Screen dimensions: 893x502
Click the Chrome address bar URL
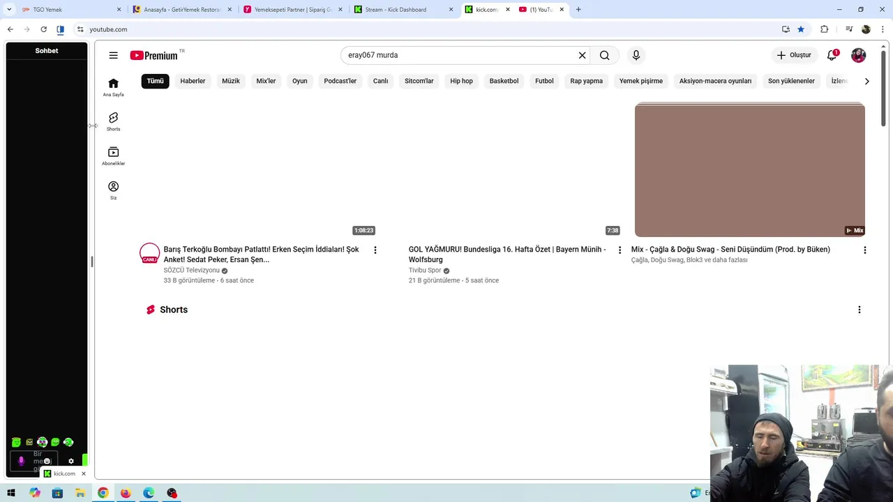[x=108, y=29]
